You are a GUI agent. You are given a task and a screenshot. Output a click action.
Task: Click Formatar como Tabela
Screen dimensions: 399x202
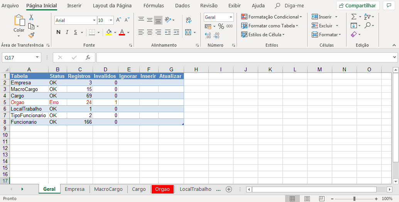270,26
